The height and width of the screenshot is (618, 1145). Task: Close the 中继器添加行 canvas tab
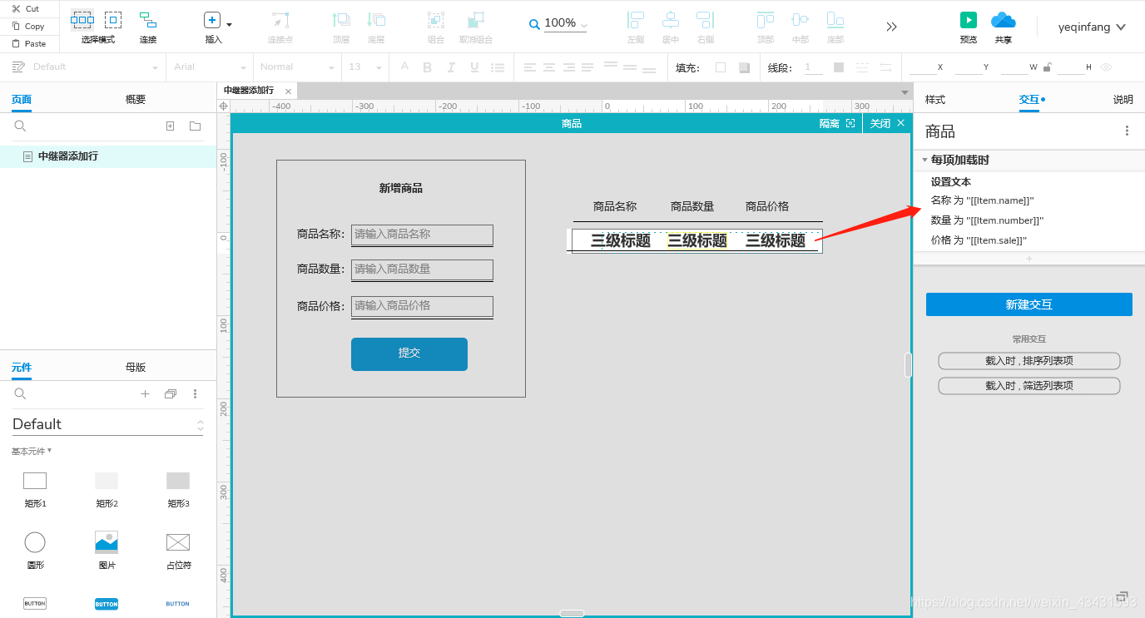[288, 91]
